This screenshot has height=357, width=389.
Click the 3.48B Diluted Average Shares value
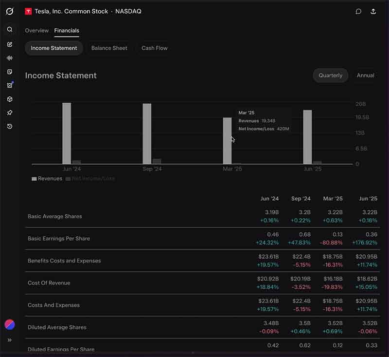pyautogui.click(x=271, y=323)
